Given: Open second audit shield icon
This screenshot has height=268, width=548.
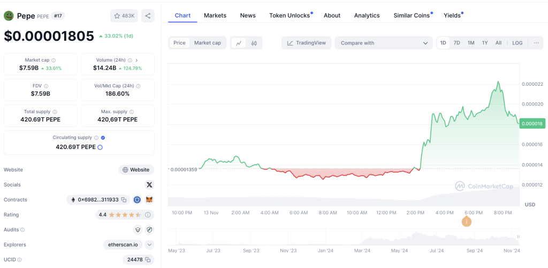Looking at the screenshot, I should pos(149,230).
